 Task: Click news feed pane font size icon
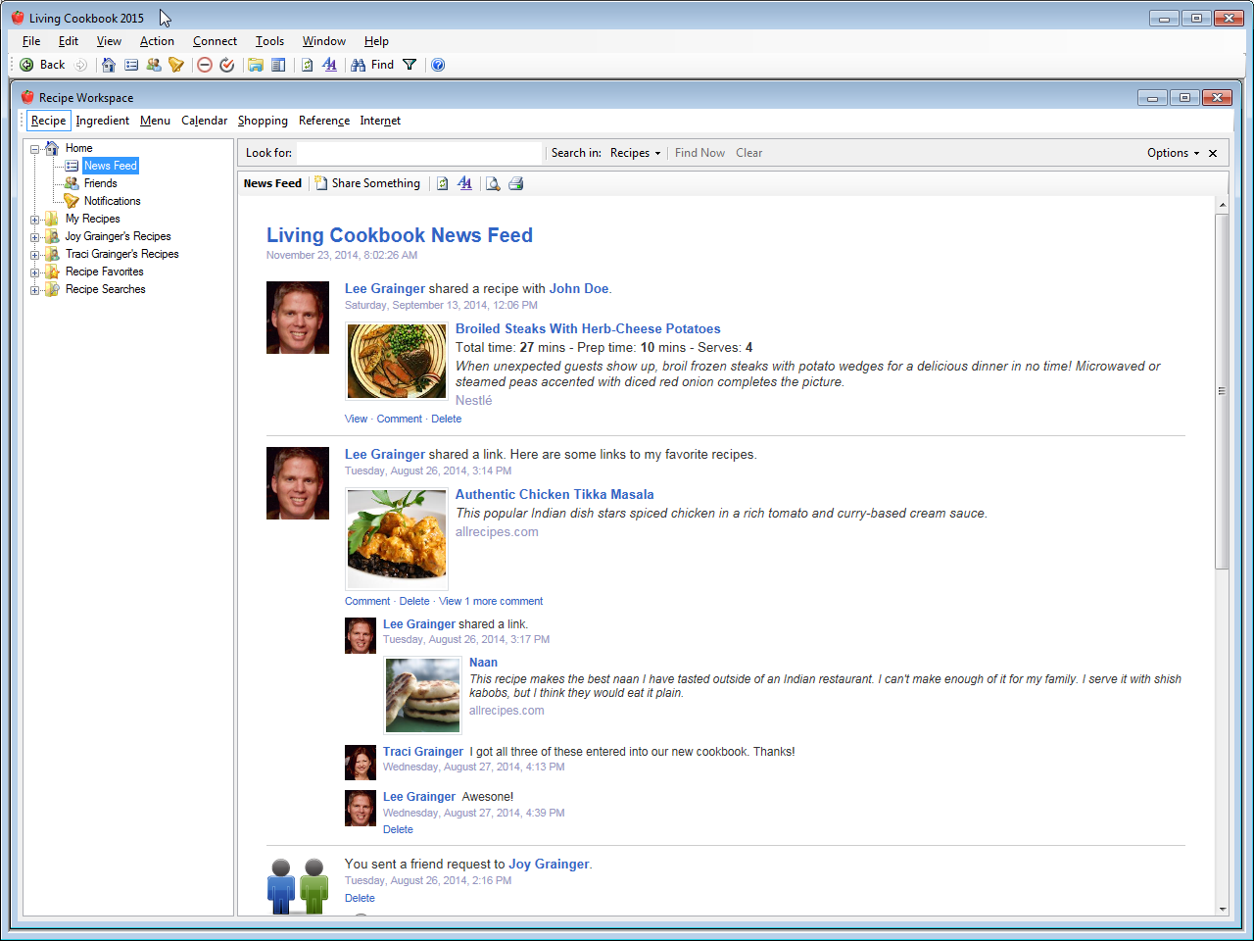464,183
